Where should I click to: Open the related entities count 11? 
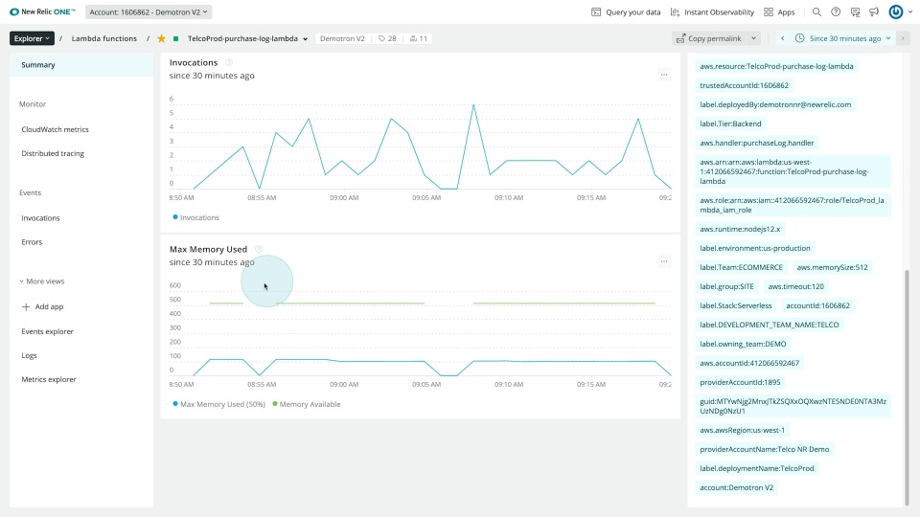coord(419,38)
